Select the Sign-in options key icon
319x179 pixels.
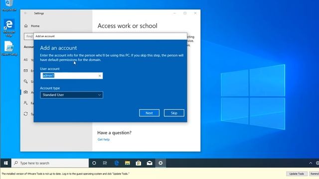click(x=25, y=82)
